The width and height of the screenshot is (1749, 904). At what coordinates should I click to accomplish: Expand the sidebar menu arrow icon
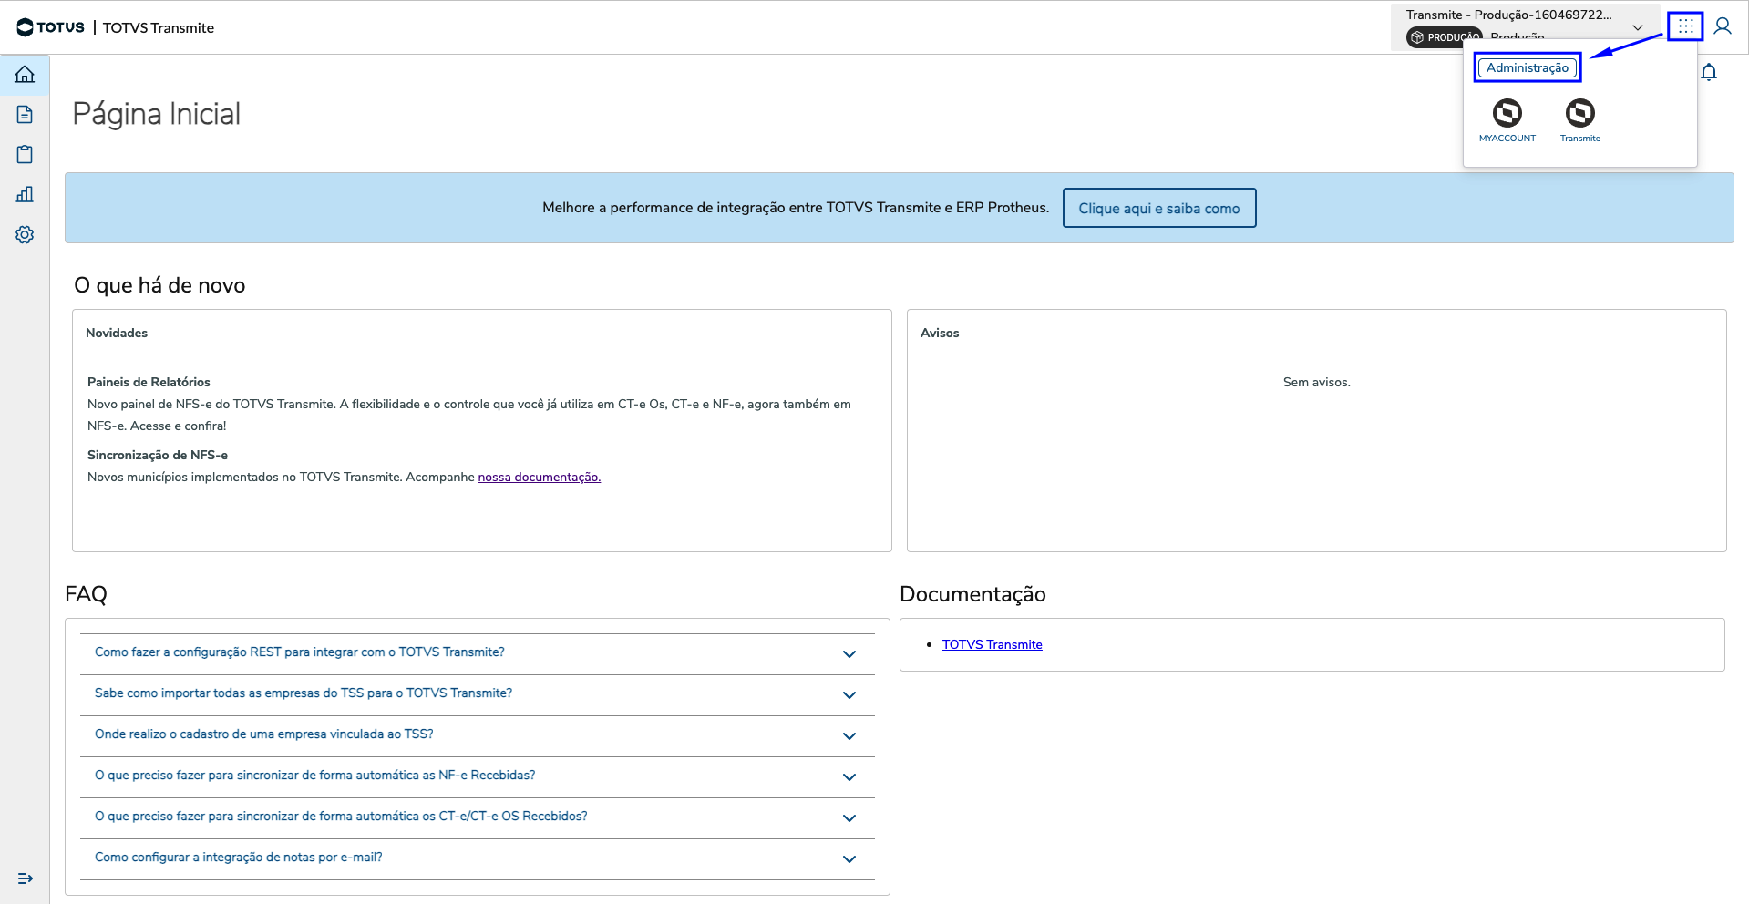pyautogui.click(x=25, y=878)
